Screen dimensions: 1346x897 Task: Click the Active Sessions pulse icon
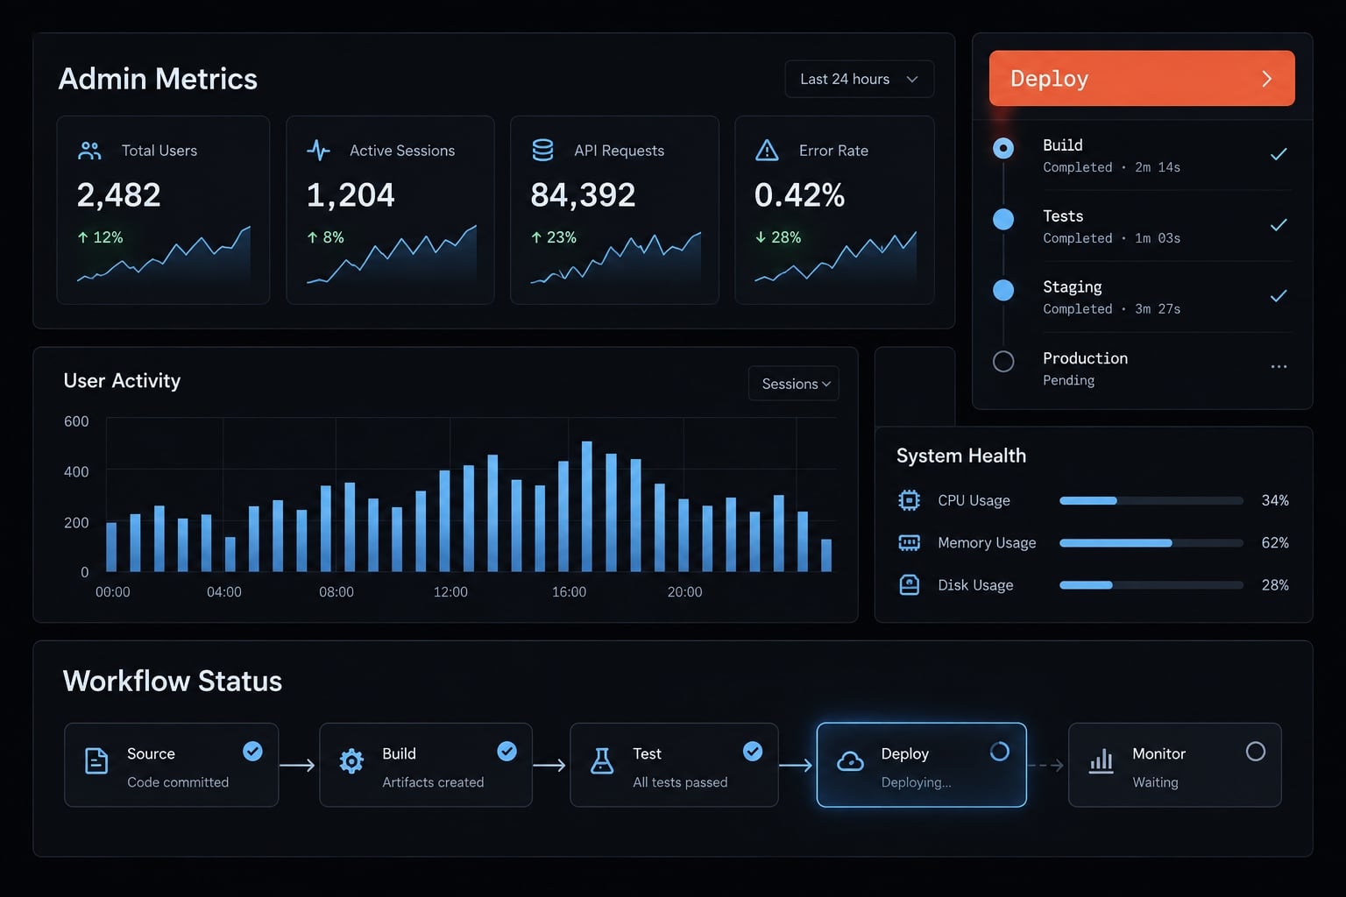318,151
